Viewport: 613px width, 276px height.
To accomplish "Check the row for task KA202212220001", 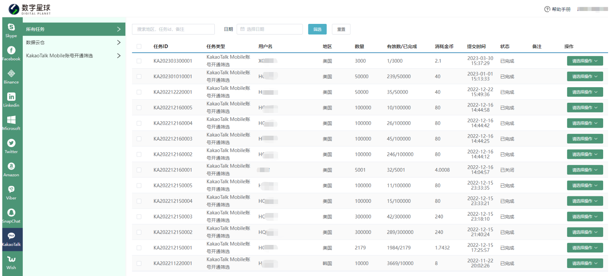I will coord(139,92).
